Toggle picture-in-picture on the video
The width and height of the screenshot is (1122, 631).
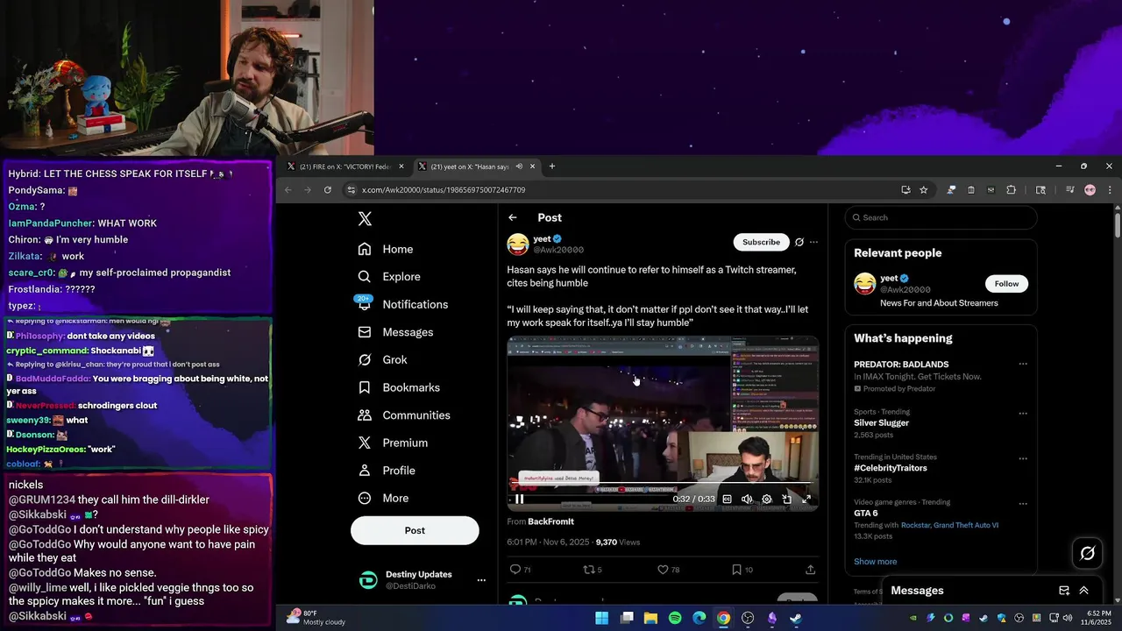787,499
